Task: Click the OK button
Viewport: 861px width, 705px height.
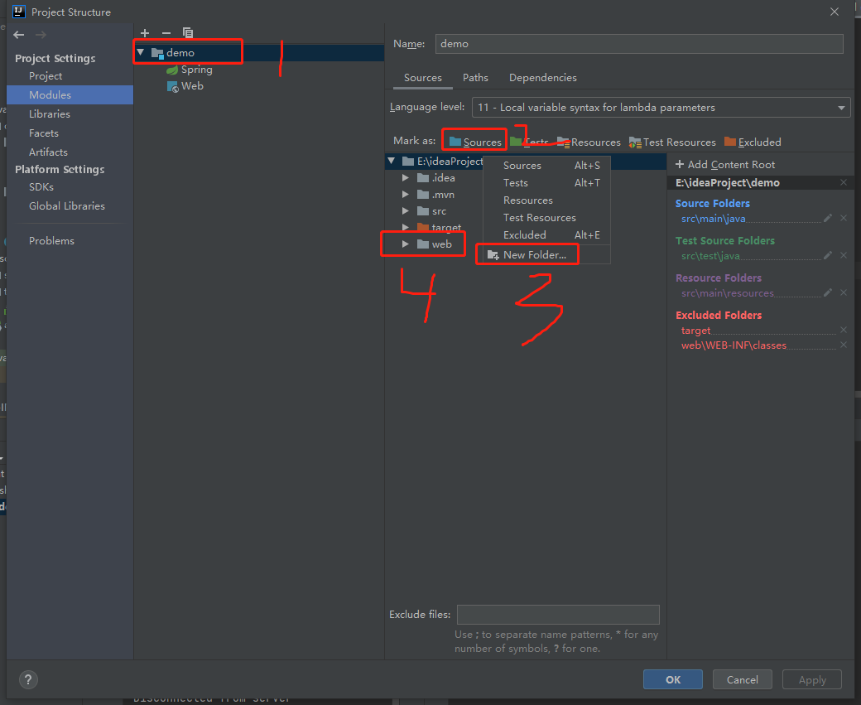Action: pos(672,678)
